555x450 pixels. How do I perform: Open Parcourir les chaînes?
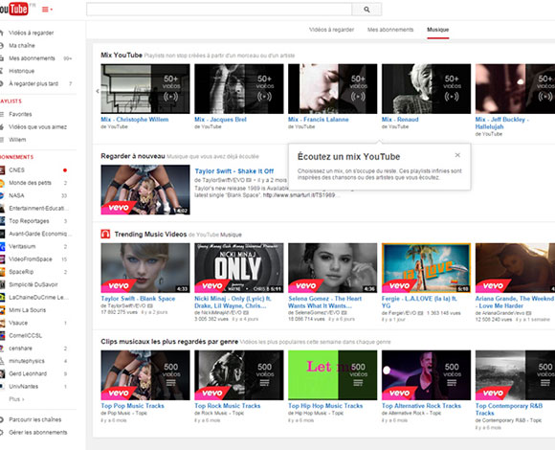(x=35, y=419)
